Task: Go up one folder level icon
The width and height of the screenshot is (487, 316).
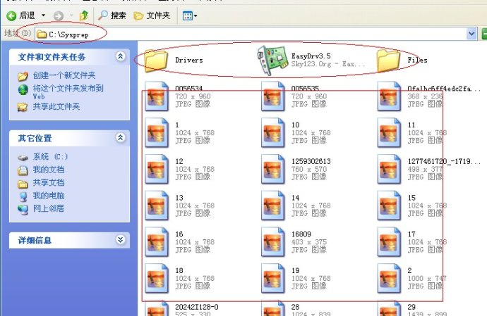Action: click(84, 15)
